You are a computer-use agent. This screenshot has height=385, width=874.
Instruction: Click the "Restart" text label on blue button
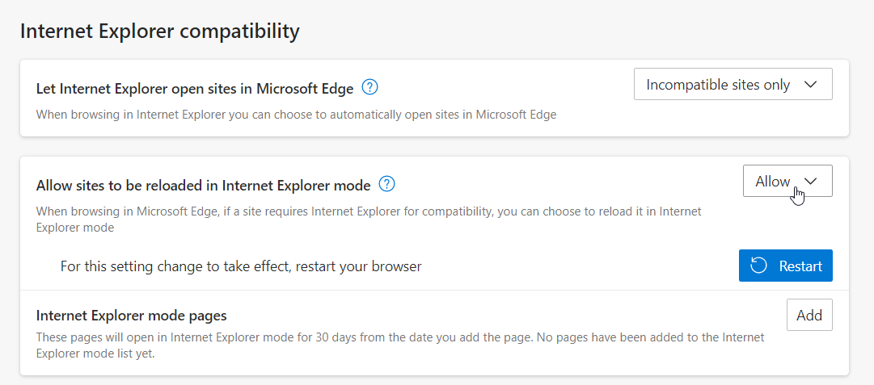click(800, 266)
